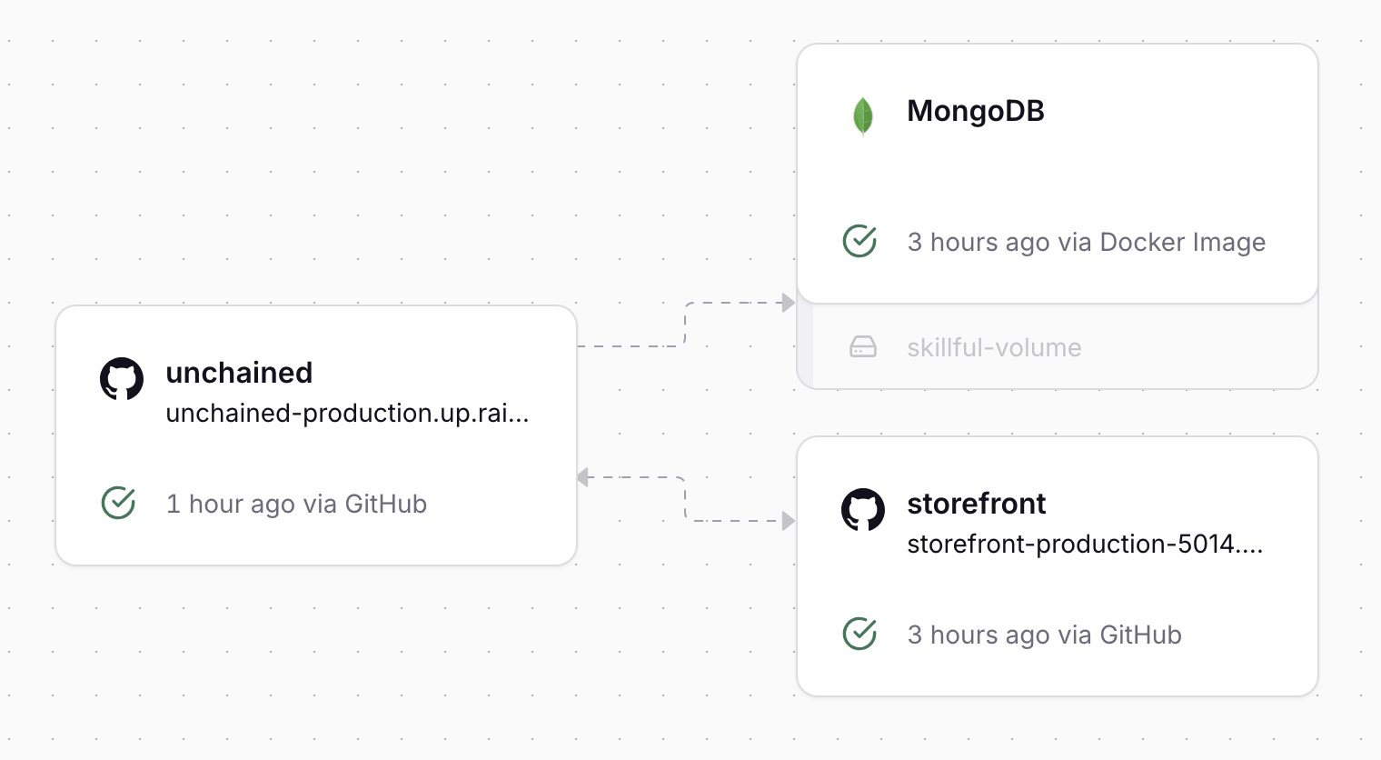Screen dimensions: 1381x760
Task: Select the skillful-volume label
Action: pyautogui.click(x=994, y=347)
